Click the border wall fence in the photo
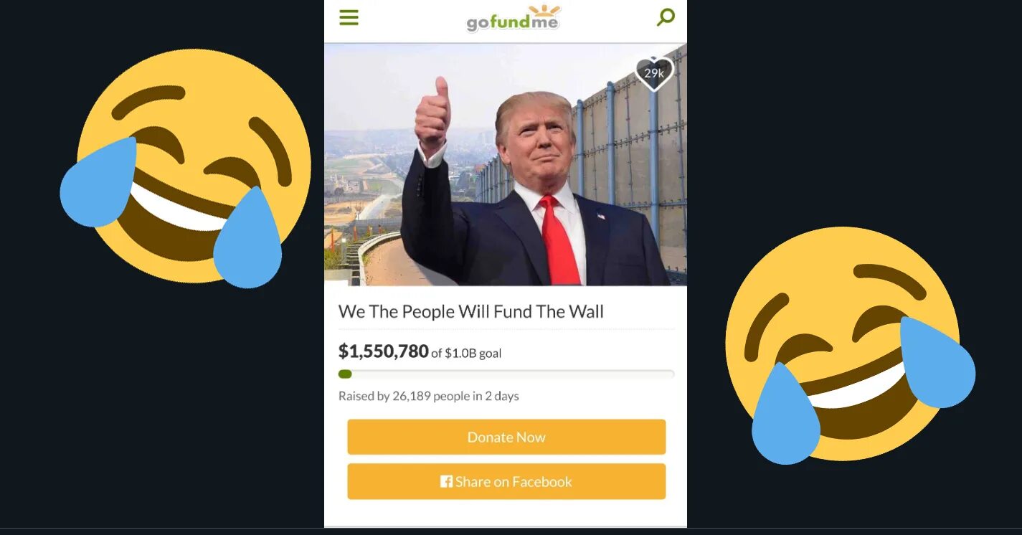 [x=631, y=158]
